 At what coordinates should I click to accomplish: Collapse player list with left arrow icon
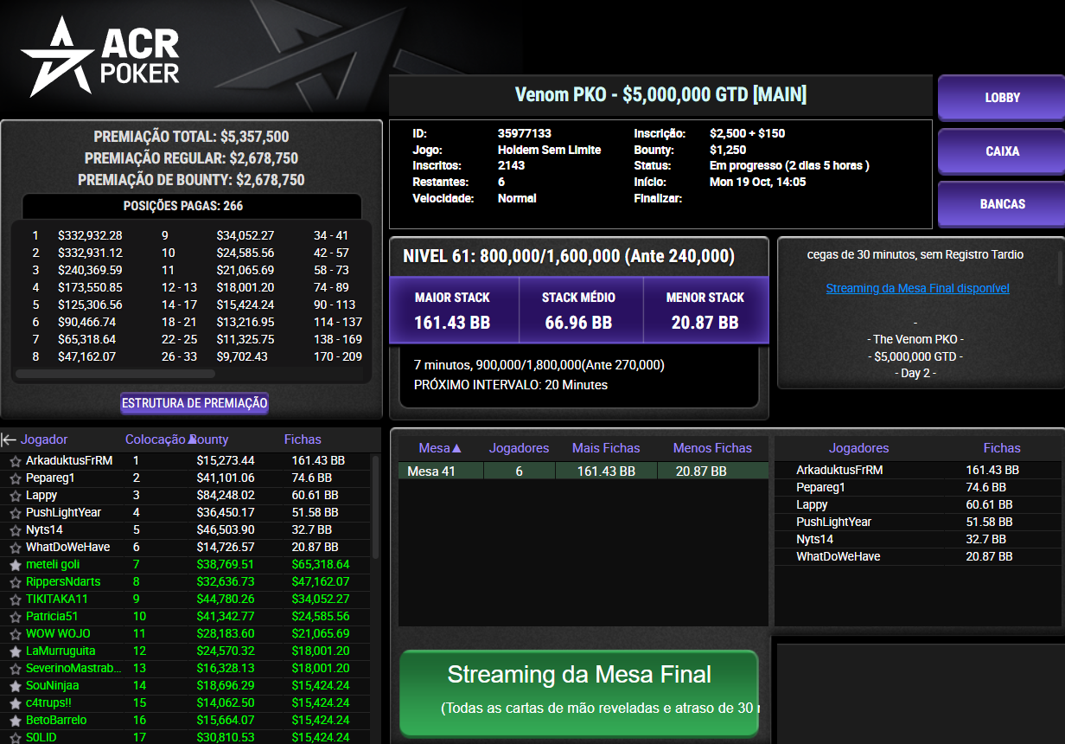tap(9, 439)
